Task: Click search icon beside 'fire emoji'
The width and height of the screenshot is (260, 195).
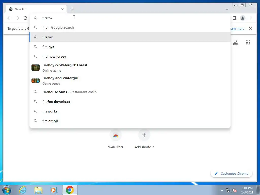Action: (36, 121)
